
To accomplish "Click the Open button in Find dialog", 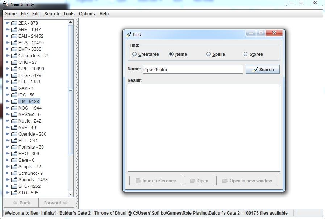I will [x=199, y=181].
